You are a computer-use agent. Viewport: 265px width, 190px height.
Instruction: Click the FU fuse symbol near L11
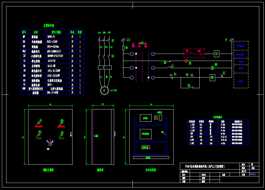(x=124, y=48)
